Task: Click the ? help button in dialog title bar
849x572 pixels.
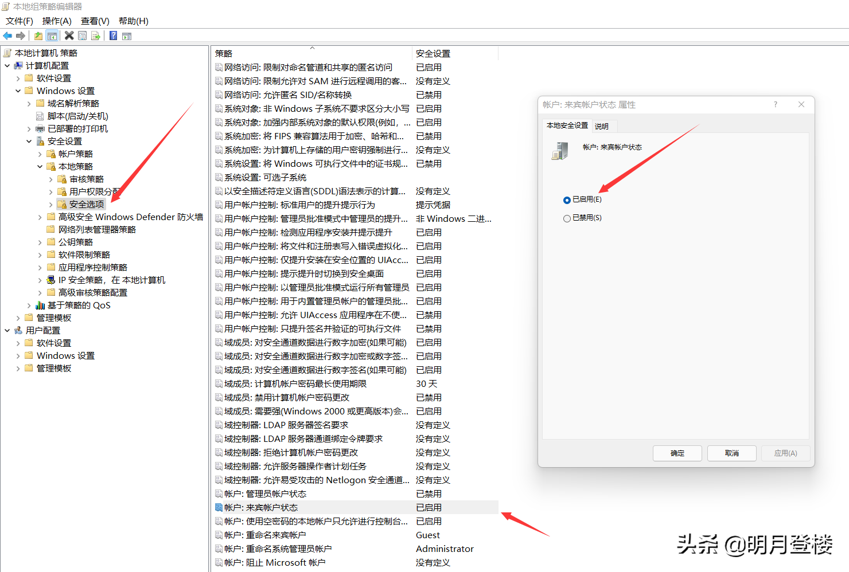Action: point(776,104)
